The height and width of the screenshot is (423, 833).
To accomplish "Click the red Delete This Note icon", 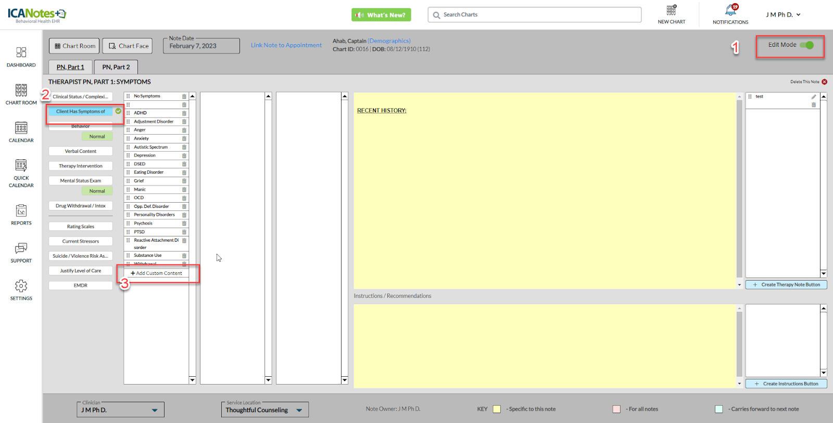I will tap(825, 82).
